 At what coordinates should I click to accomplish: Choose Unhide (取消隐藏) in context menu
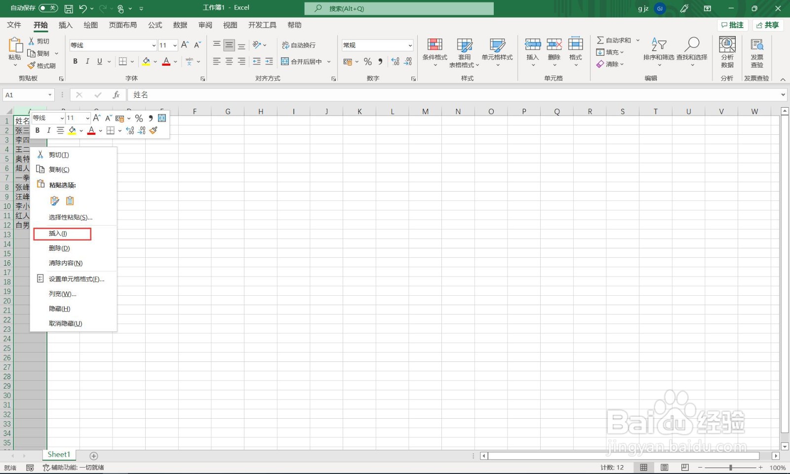[74, 323]
